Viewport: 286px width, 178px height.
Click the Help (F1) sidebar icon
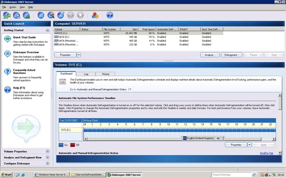coord(8,89)
